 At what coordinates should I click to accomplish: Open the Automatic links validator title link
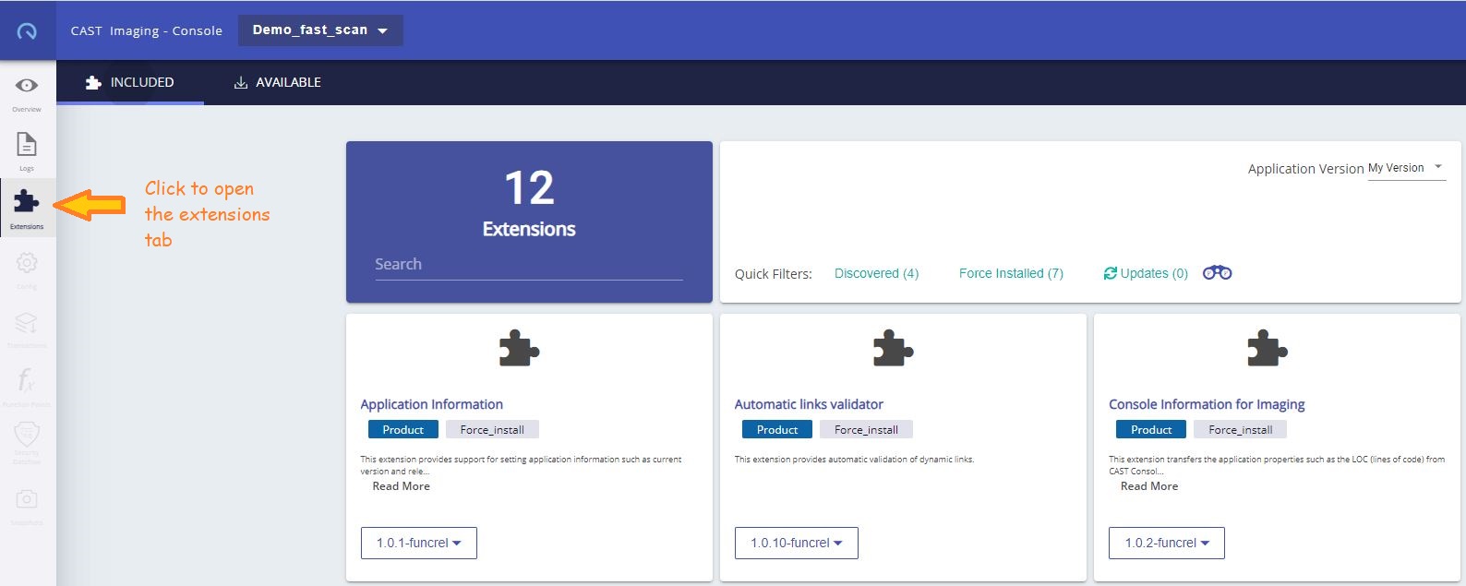pyautogui.click(x=809, y=404)
